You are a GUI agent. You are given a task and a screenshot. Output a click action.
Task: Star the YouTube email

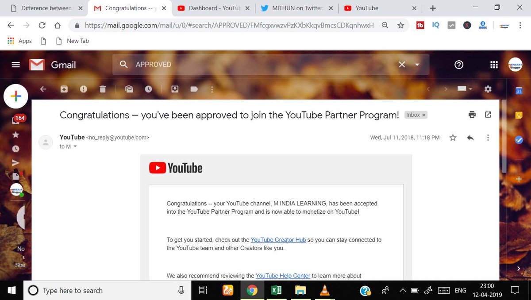[453, 138]
